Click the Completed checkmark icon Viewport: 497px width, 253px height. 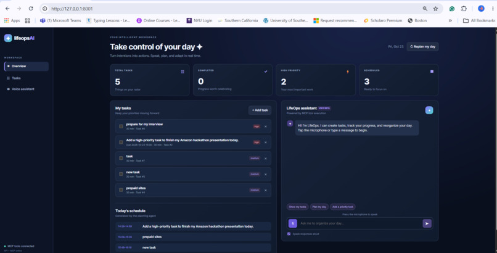(266, 72)
